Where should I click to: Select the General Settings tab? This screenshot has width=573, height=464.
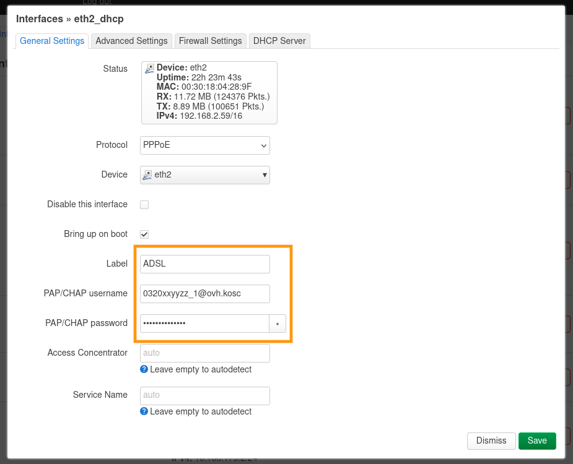click(52, 41)
